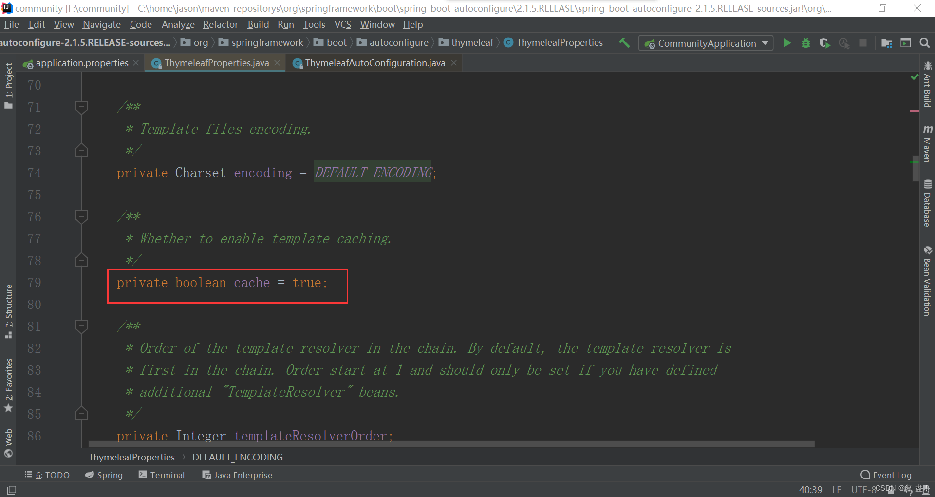This screenshot has height=497, width=935.
Task: Run CommunityApplication with the green play icon
Action: [x=787, y=43]
